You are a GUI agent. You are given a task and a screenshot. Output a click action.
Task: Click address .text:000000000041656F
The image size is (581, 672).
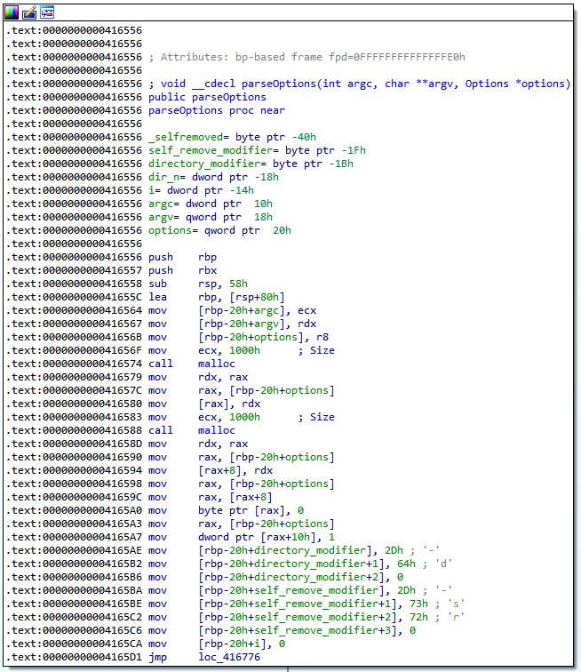pyautogui.click(x=74, y=350)
